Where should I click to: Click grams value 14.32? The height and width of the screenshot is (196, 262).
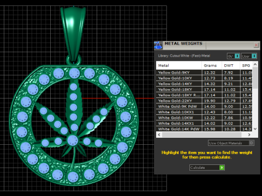[210, 84]
